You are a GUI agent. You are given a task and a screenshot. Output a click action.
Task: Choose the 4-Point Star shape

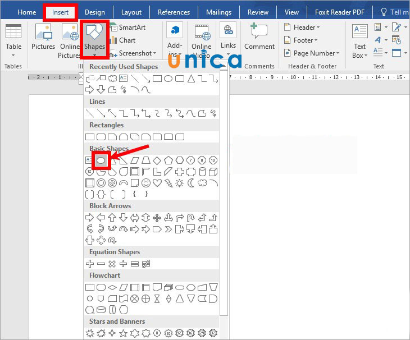tap(112, 333)
